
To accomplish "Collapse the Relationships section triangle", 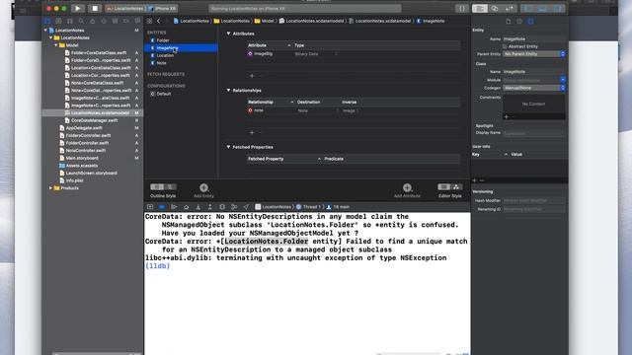I will (228, 90).
